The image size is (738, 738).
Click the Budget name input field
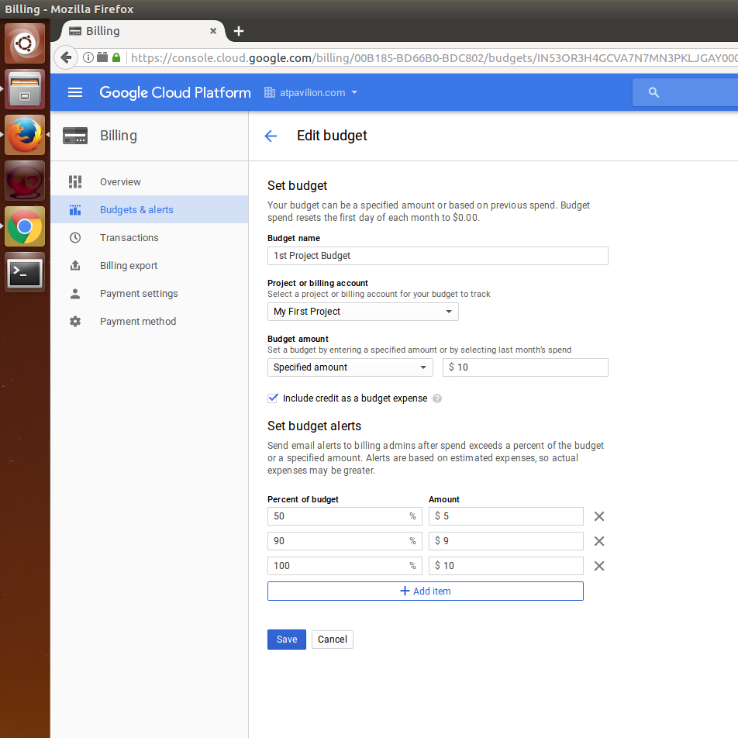click(438, 256)
